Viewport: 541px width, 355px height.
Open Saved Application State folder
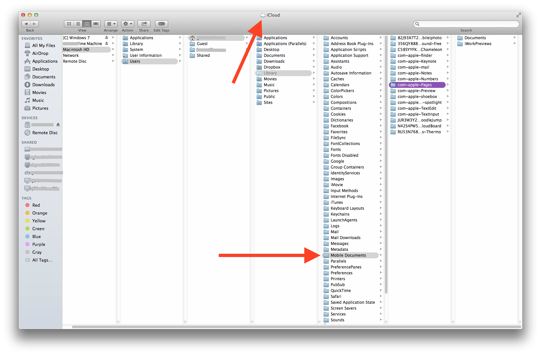353,302
